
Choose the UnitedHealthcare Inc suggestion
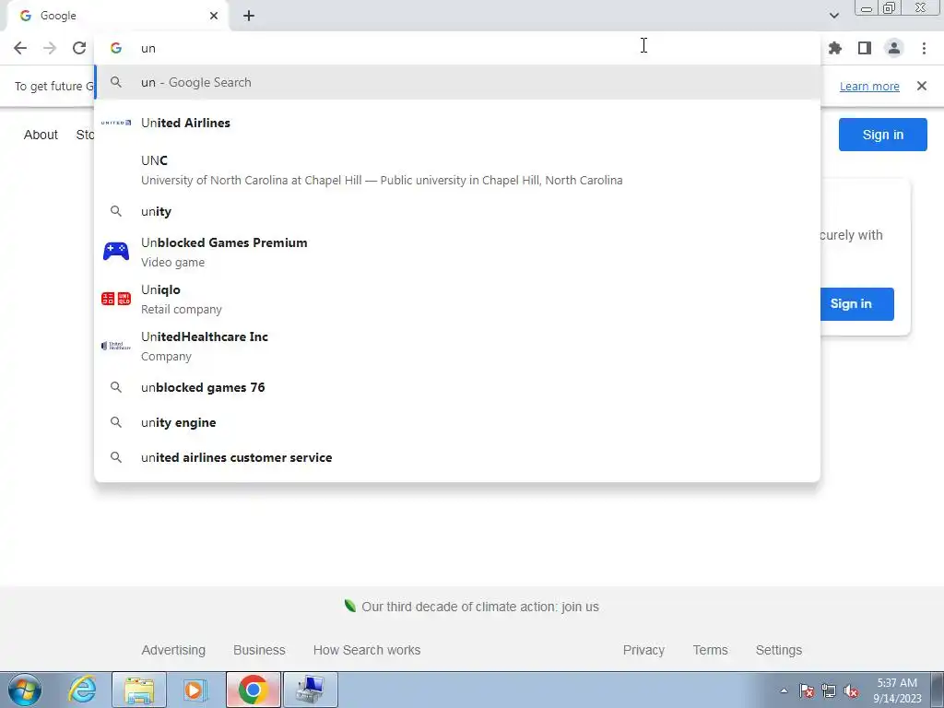pyautogui.click(x=457, y=346)
